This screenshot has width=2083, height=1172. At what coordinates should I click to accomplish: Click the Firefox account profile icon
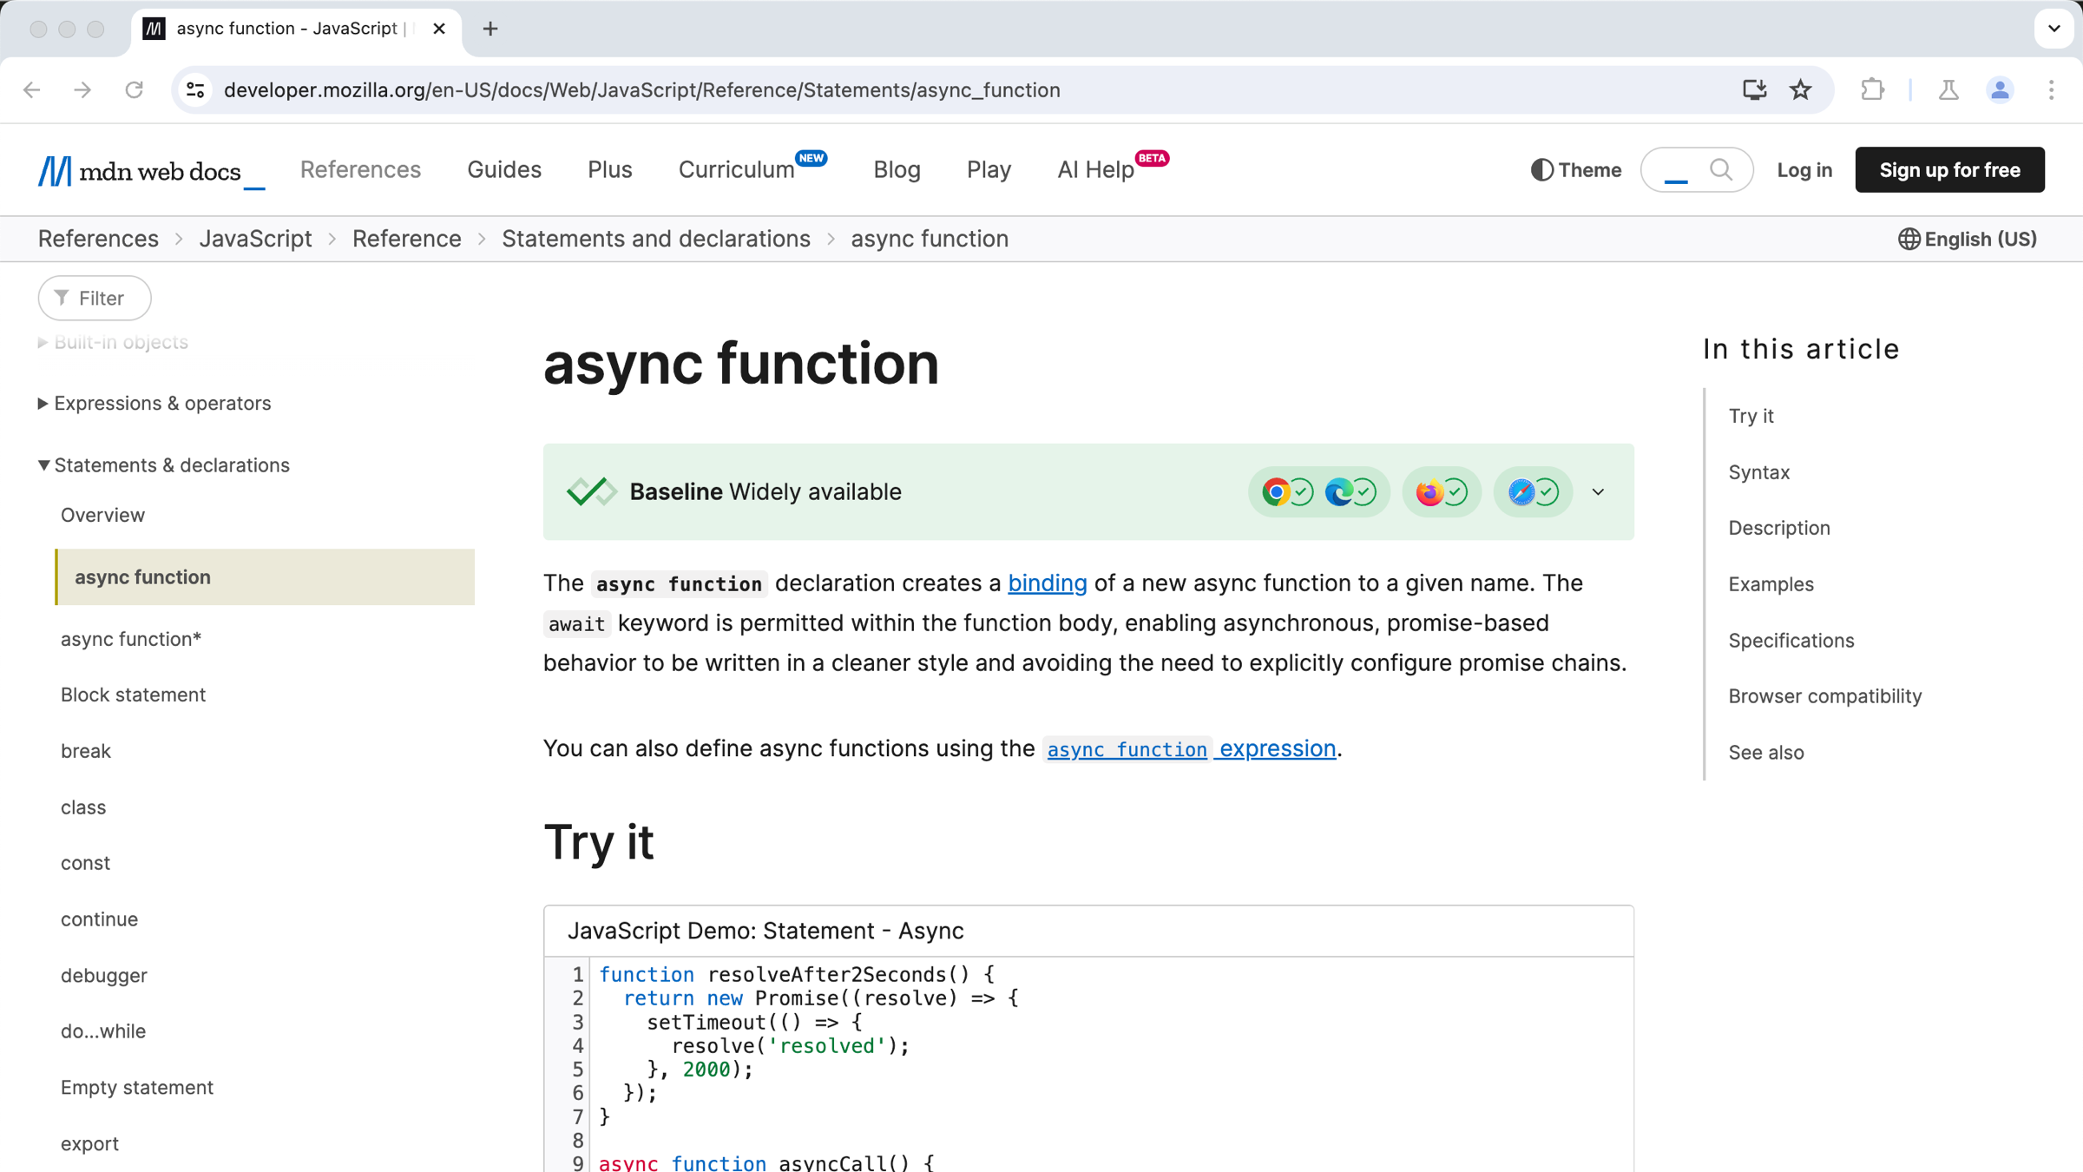pyautogui.click(x=2000, y=89)
